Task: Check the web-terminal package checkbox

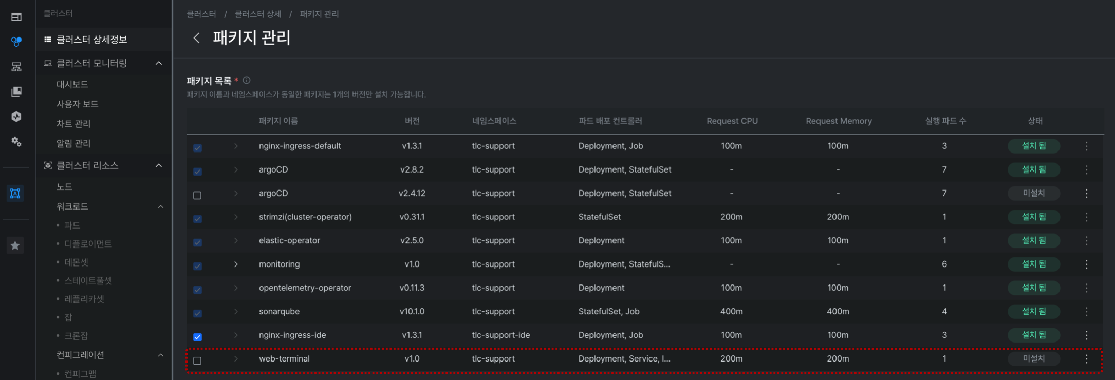Action: [x=197, y=360]
